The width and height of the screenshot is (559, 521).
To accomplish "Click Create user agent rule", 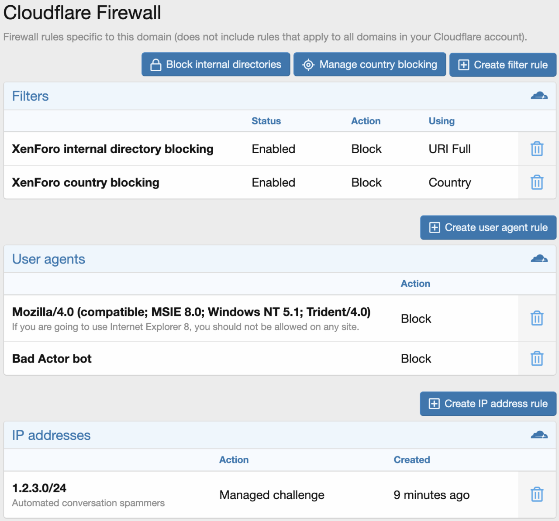I will click(x=488, y=227).
